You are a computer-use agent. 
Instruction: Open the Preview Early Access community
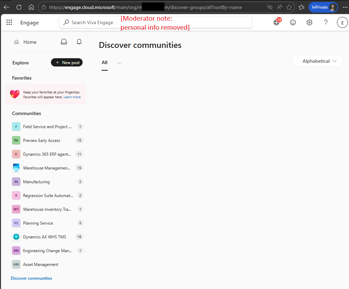pyautogui.click(x=47, y=141)
